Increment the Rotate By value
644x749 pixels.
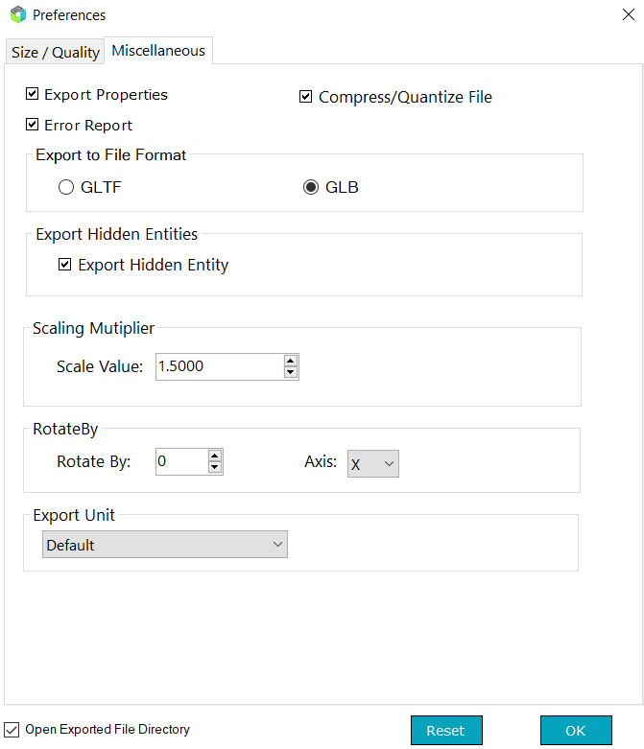[215, 456]
